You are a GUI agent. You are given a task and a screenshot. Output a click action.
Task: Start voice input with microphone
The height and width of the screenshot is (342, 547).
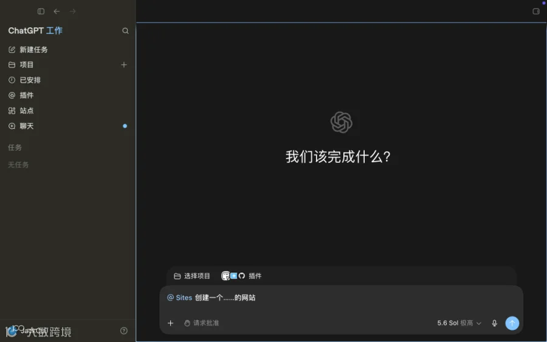[494, 323]
